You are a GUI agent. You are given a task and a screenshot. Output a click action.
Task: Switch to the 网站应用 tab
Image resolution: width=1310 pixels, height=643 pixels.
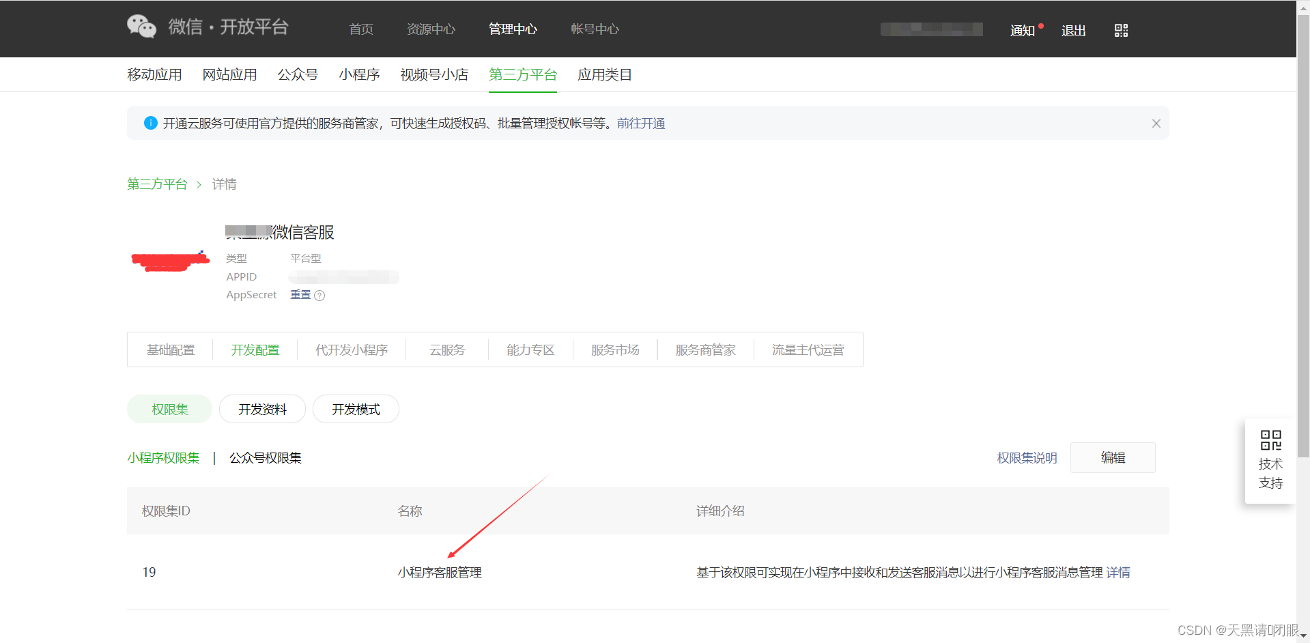[229, 74]
